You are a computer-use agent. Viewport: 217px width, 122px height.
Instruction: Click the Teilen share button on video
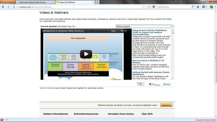click(113, 31)
